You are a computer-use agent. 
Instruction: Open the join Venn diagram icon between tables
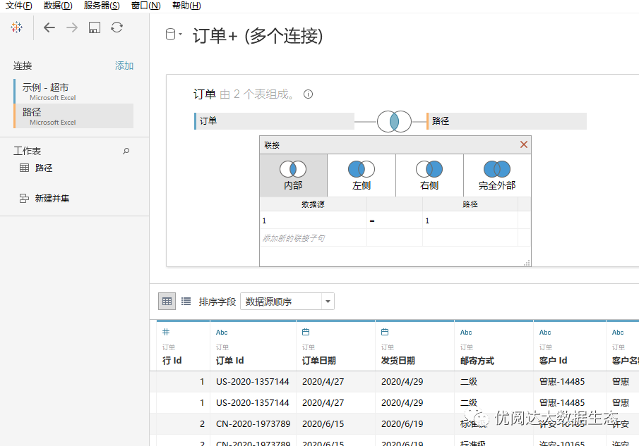[394, 121]
